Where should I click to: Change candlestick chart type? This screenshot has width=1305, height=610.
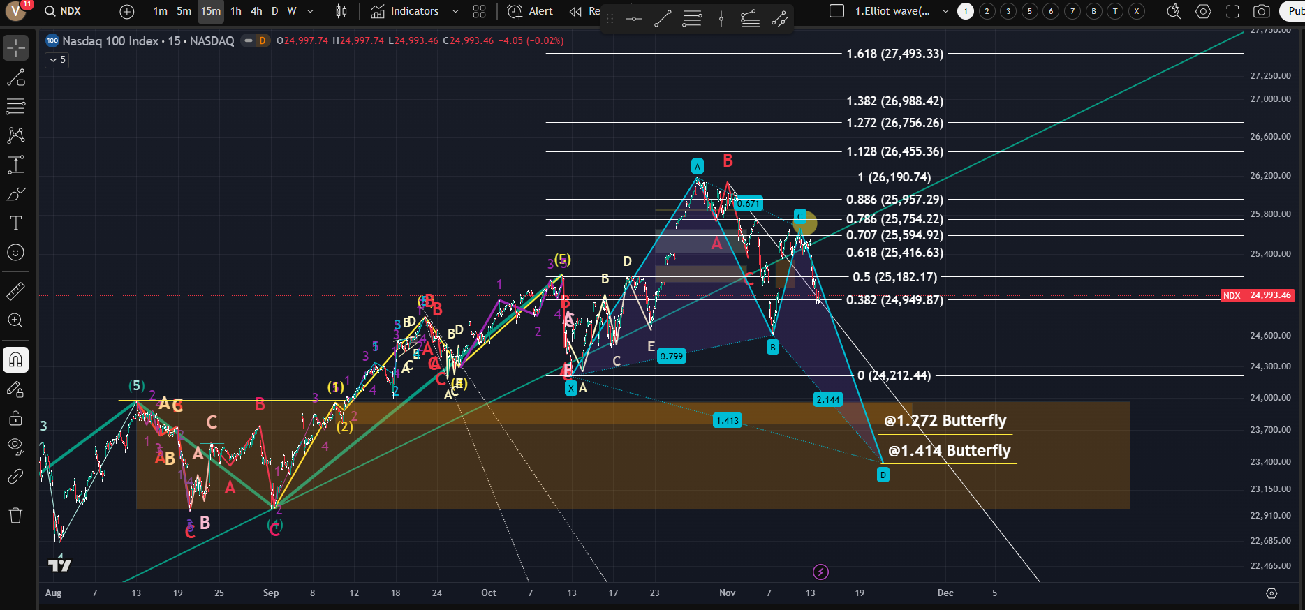pos(341,11)
